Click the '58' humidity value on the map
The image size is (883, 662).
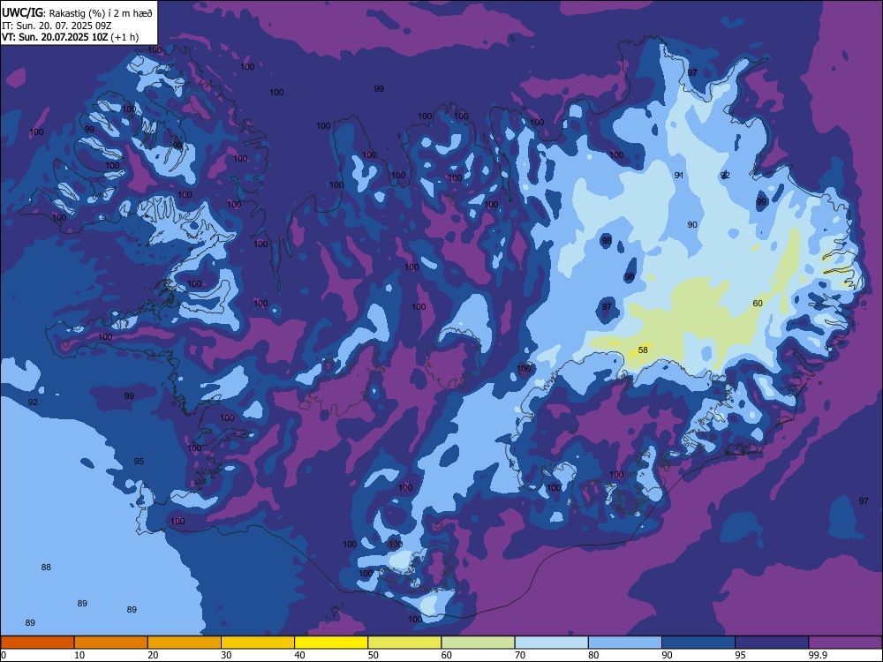click(643, 350)
